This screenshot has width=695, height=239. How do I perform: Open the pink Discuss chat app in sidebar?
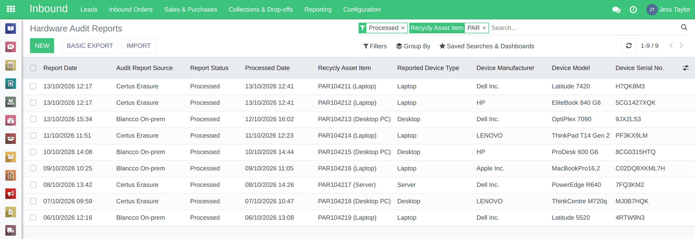click(x=10, y=47)
